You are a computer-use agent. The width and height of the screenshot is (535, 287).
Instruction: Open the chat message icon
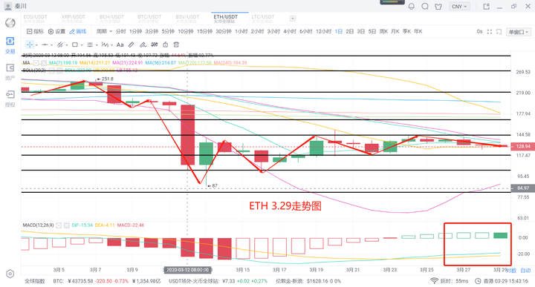point(425,6)
